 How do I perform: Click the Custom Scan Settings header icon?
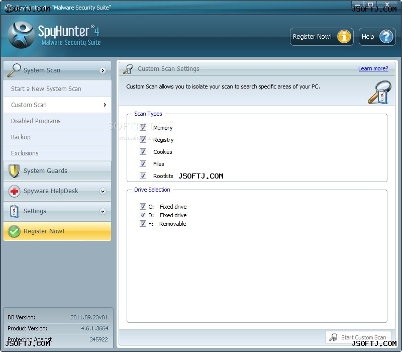128,69
